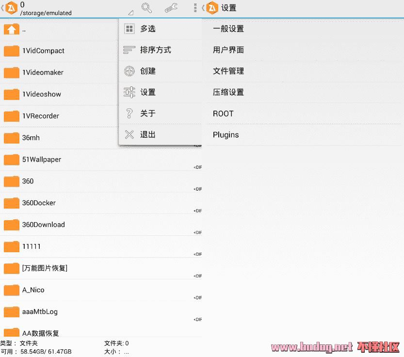Viewport: 404px width, 357px height.
Task: Click the /storage/emulated path text
Action: [46, 13]
